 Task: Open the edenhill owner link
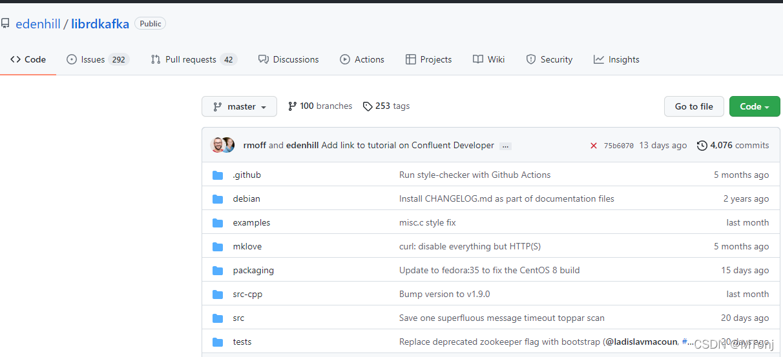pyautogui.click(x=38, y=24)
